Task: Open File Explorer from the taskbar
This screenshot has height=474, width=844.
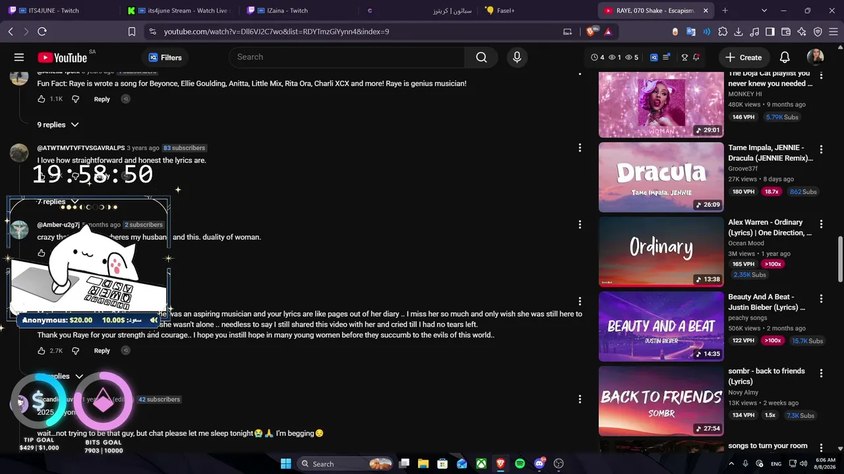Action: pyautogui.click(x=423, y=463)
